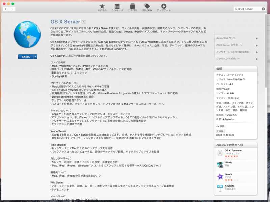Click the OS X Yosemite star rating

(x=232, y=156)
